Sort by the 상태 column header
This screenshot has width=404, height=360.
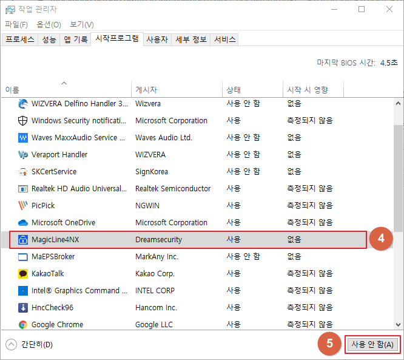click(252, 89)
